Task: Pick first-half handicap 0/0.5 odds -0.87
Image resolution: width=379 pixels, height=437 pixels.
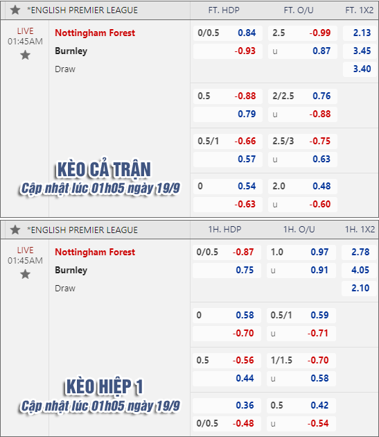Action: (x=243, y=252)
